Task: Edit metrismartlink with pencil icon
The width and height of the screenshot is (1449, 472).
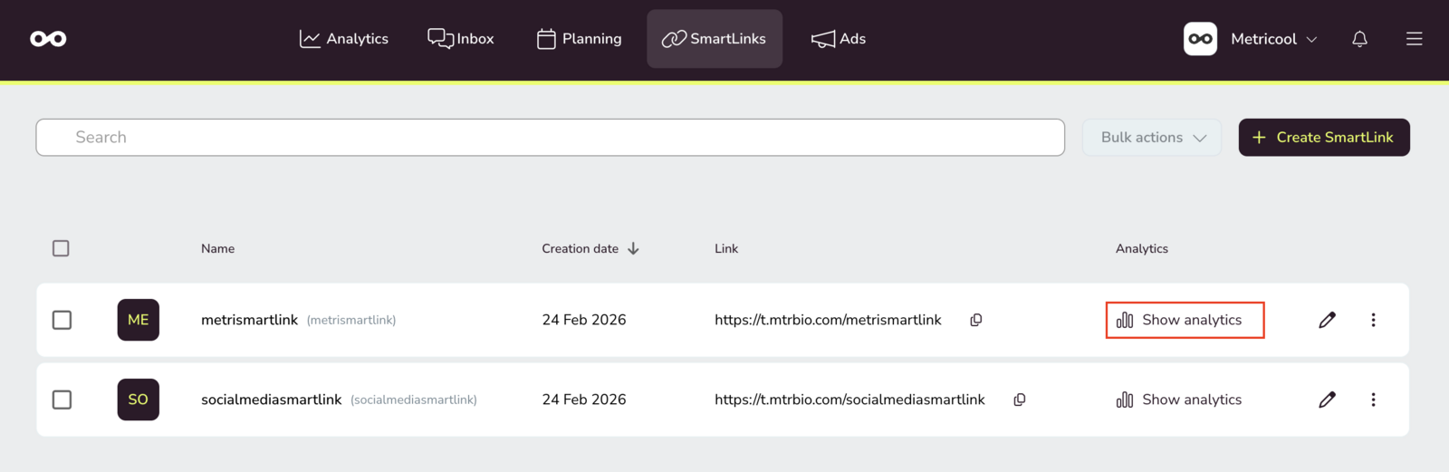Action: (1327, 320)
